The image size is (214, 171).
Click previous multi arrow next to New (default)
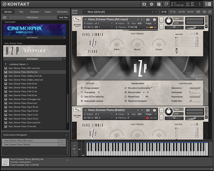152,12
